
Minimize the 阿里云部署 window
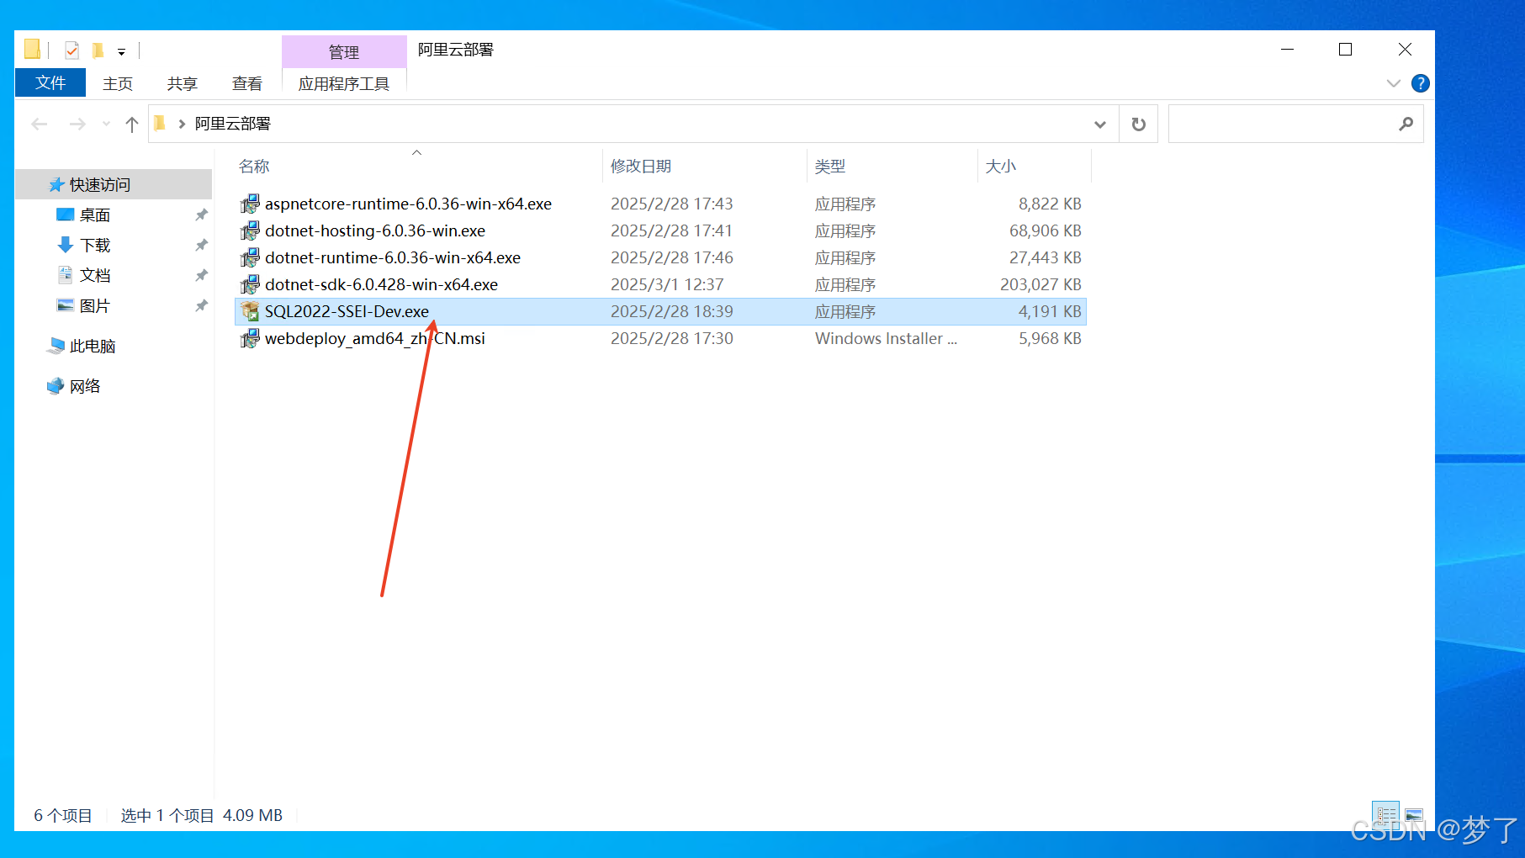tap(1287, 50)
